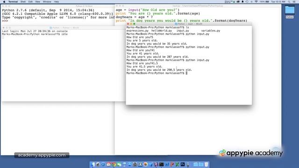
Task: Open Microsoft Excel in dock
Action: coord(178,164)
